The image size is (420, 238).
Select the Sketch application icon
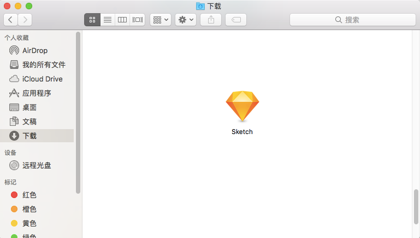pyautogui.click(x=242, y=106)
